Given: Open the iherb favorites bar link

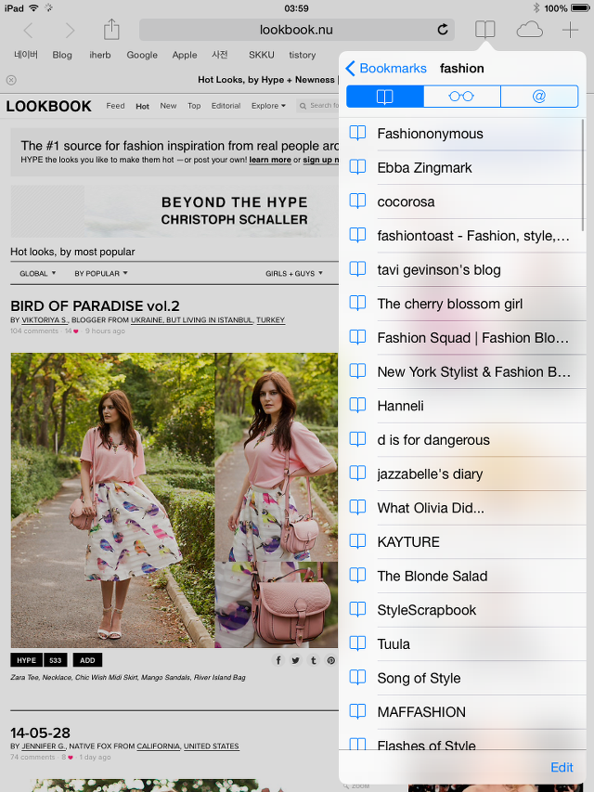Looking at the screenshot, I should click(100, 55).
